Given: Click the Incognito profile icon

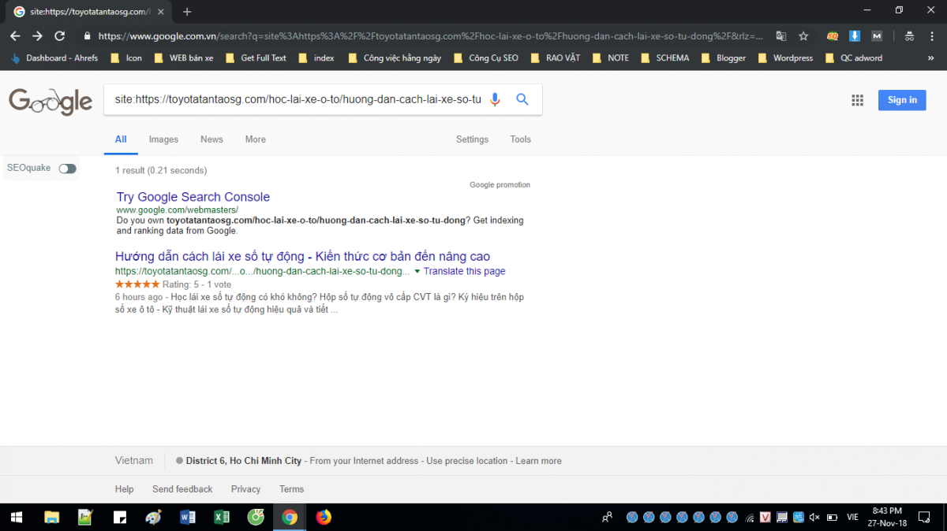Looking at the screenshot, I should [x=910, y=36].
